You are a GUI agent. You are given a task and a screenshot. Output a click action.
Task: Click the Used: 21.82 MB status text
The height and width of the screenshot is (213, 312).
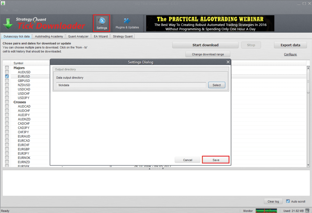point(293,211)
